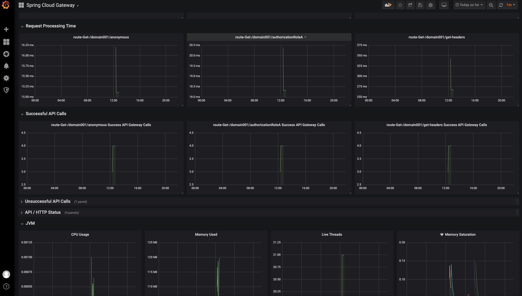This screenshot has height=296, width=522.
Task: Click the Add panel icon in top toolbar
Action: pos(388,5)
